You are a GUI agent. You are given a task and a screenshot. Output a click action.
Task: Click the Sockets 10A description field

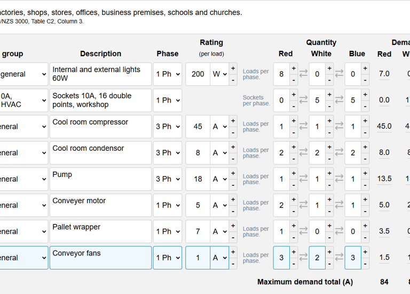tap(100, 100)
